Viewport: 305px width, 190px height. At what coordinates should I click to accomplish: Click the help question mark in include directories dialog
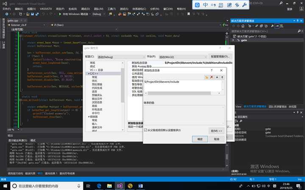coord(212,71)
